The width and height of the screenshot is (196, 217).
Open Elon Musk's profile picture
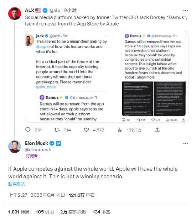click(15, 147)
